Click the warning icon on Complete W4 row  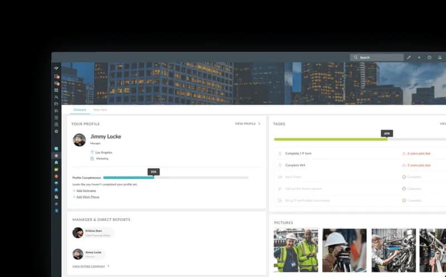tap(404, 165)
